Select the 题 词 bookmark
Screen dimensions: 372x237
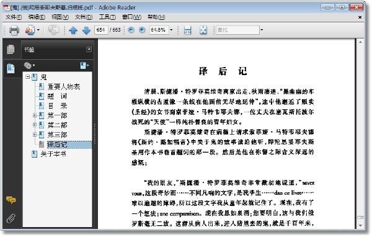[57, 96]
